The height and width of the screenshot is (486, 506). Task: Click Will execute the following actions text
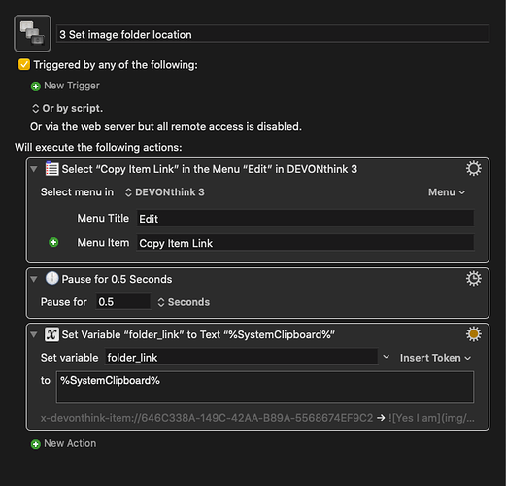click(98, 147)
